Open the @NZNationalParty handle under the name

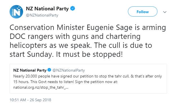[42, 15]
